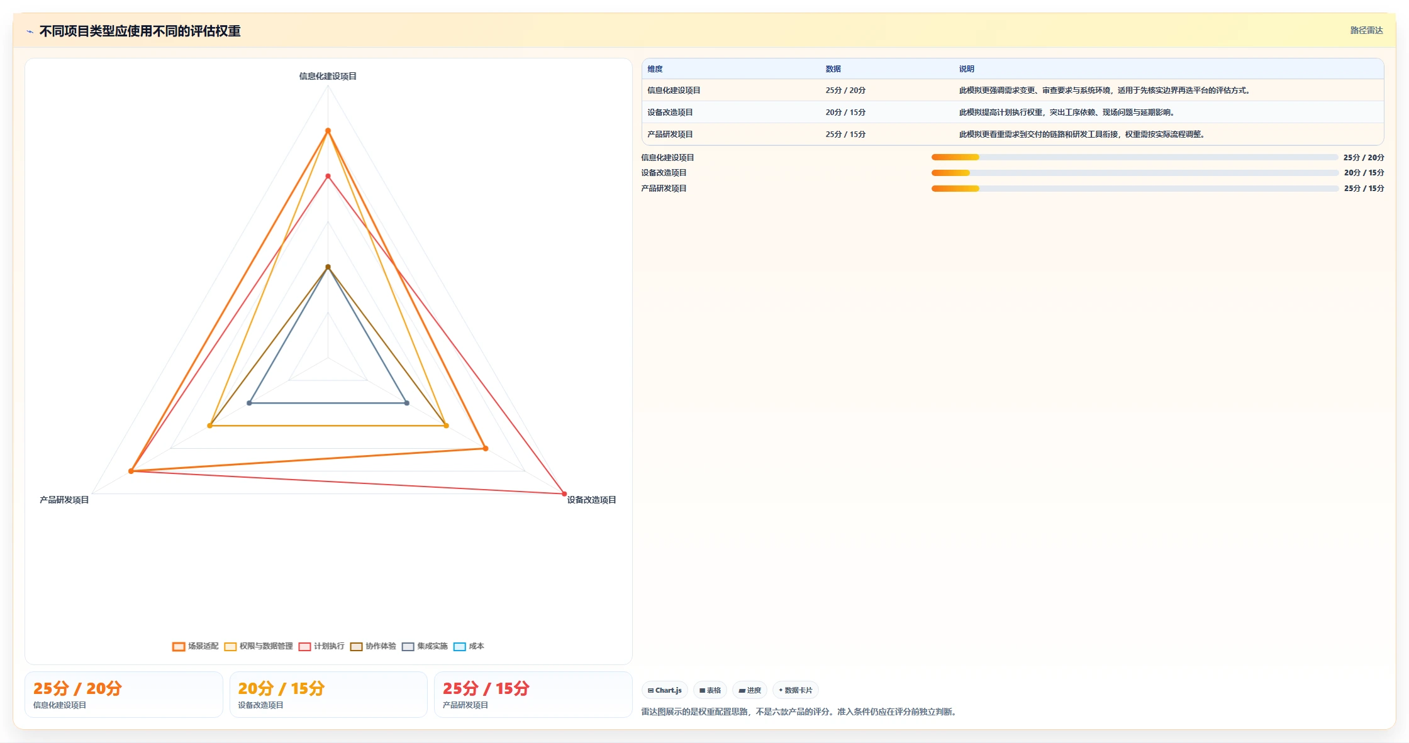Select the 设备改造项目 progress bar
The height and width of the screenshot is (743, 1409).
click(1135, 173)
